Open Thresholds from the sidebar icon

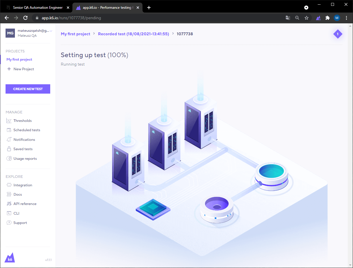point(9,121)
